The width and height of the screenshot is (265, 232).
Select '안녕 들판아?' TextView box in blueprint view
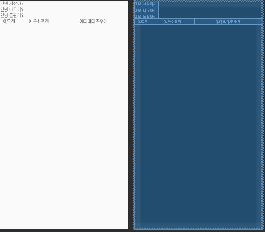click(146, 16)
